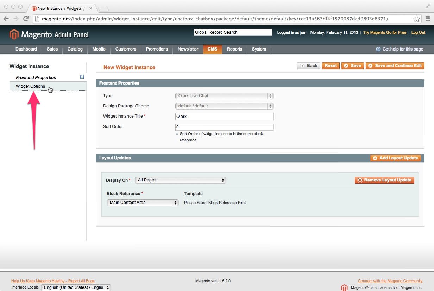Click the Save and Continue Edit button
Viewport: 434px width, 291px height.
click(x=395, y=66)
